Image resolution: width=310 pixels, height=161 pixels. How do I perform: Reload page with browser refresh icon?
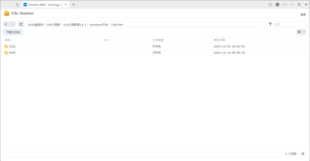coord(17,5)
